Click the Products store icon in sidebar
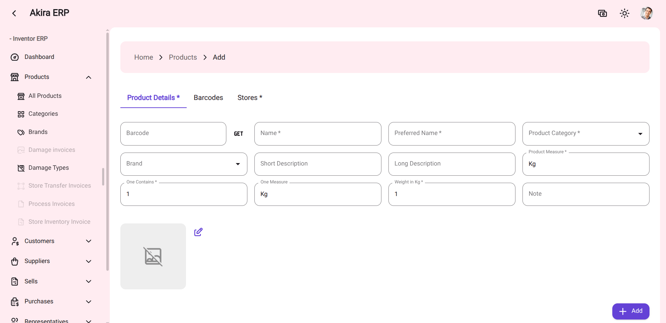666x323 pixels. pyautogui.click(x=15, y=77)
